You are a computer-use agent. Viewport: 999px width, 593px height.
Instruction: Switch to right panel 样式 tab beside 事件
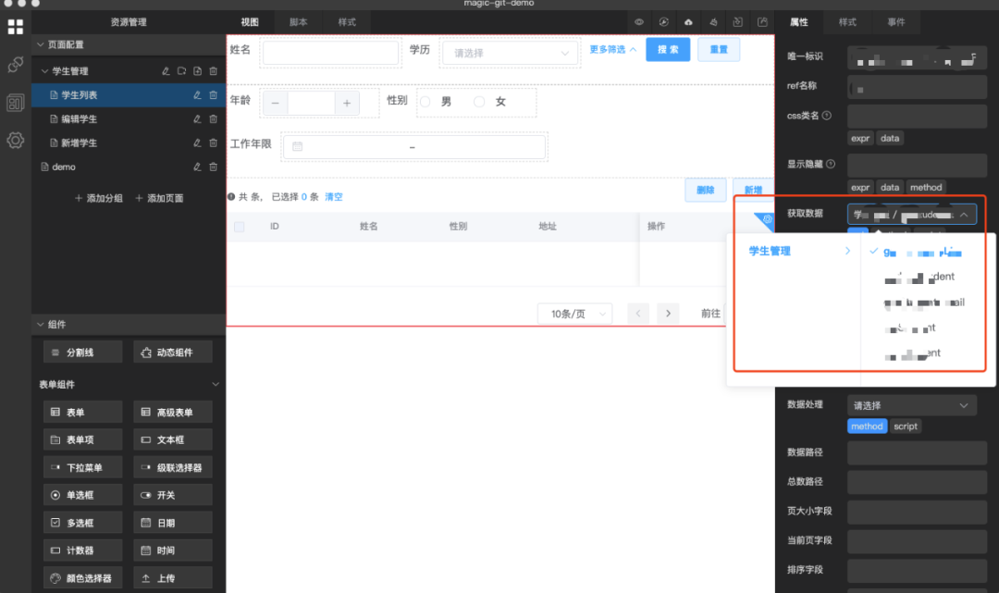click(x=847, y=21)
